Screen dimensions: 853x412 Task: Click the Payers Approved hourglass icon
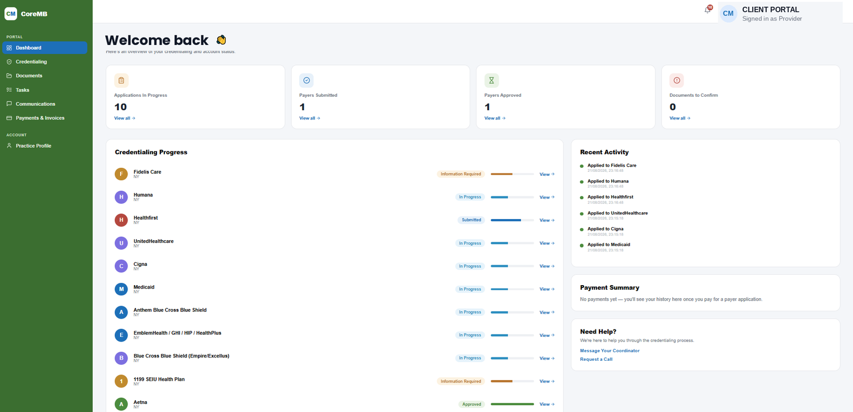coord(491,80)
